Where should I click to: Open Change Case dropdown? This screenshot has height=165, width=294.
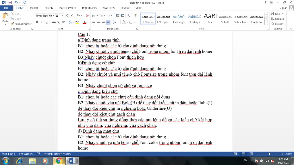79,15
